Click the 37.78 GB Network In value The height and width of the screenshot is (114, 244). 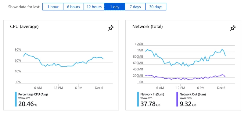coord(150,104)
